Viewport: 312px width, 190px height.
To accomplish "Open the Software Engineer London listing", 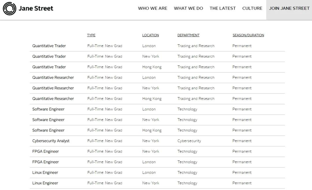I will pyautogui.click(x=49, y=109).
